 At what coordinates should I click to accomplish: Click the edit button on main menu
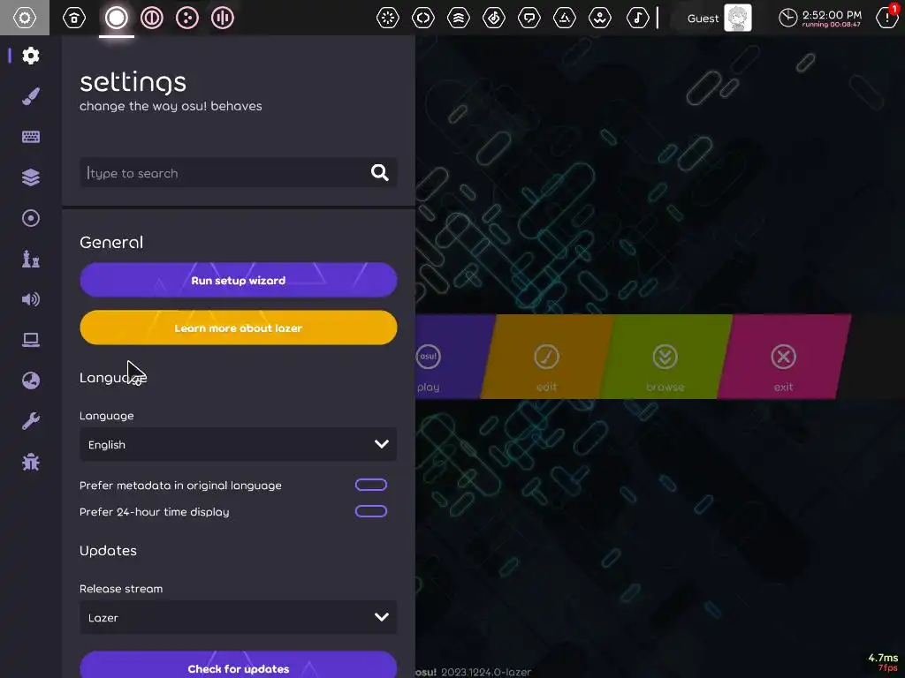point(546,357)
